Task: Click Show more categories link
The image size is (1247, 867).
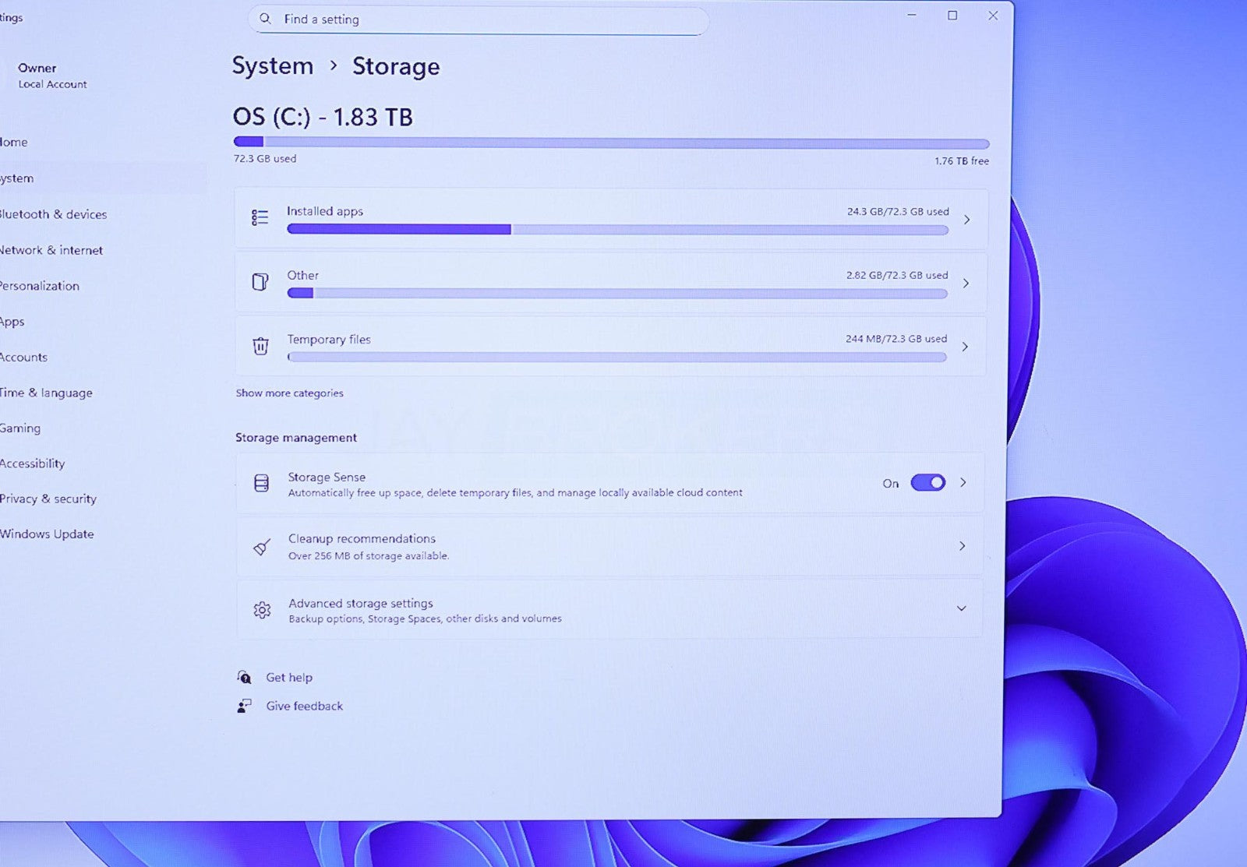Action: click(289, 393)
